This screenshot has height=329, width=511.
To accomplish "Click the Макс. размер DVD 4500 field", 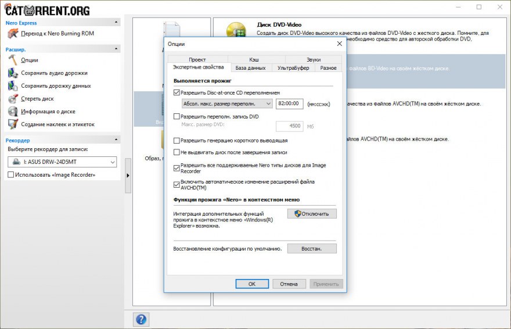I will coord(289,126).
